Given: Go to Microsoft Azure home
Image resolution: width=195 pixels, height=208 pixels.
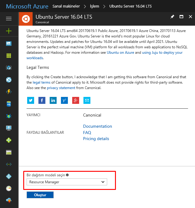Looking at the screenshot, I should tap(27, 6).
